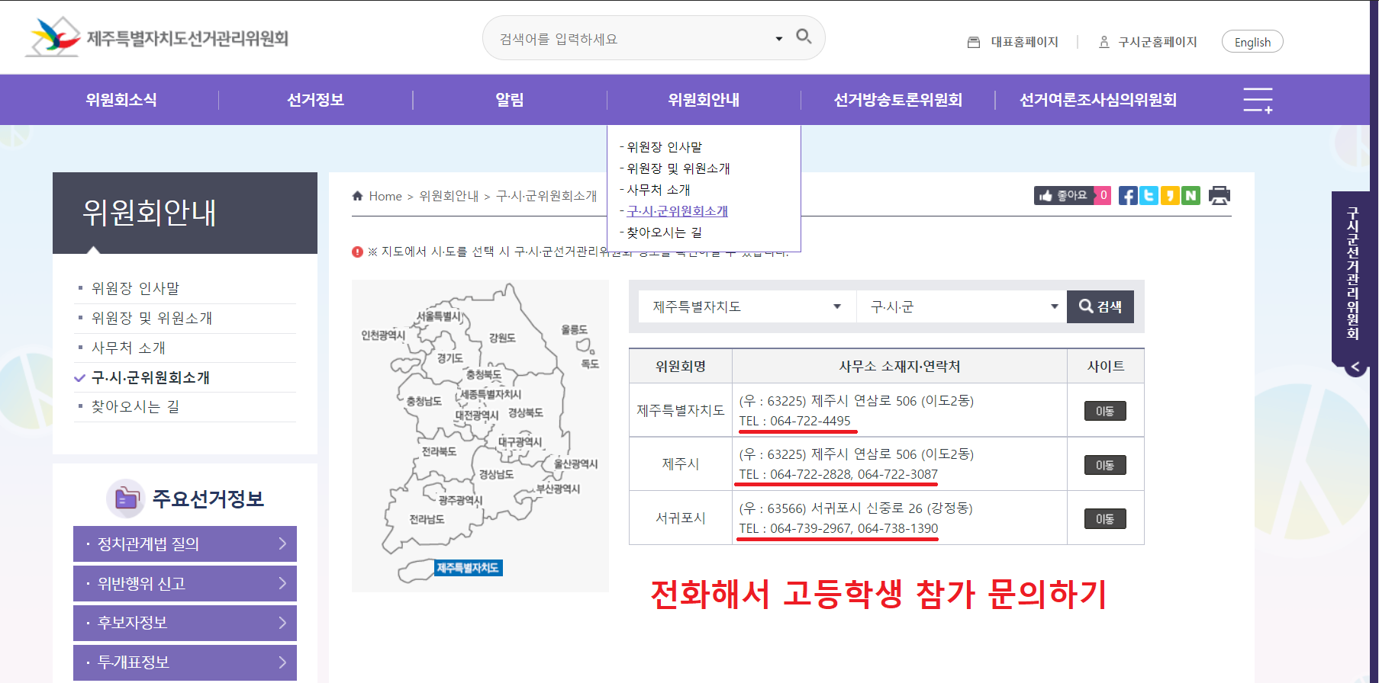
Task: Select 구·시·군위원회소개 in the dropdown menu
Action: click(x=677, y=211)
